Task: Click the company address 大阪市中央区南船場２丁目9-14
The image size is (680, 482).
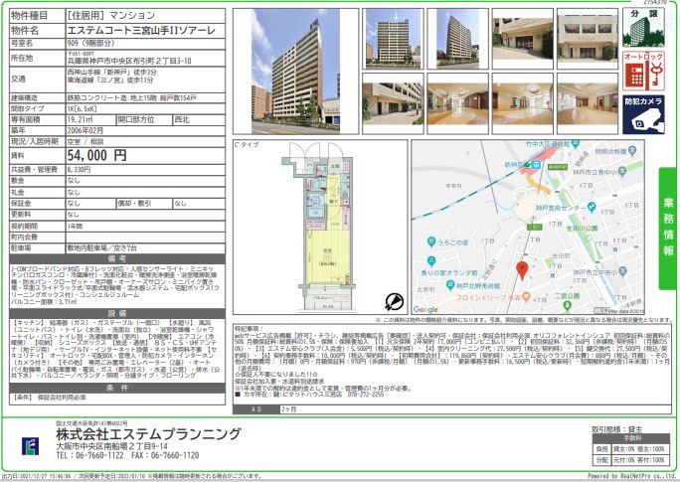Action: (111, 446)
